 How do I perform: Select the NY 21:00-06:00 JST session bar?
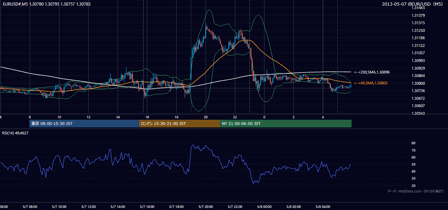(286, 124)
